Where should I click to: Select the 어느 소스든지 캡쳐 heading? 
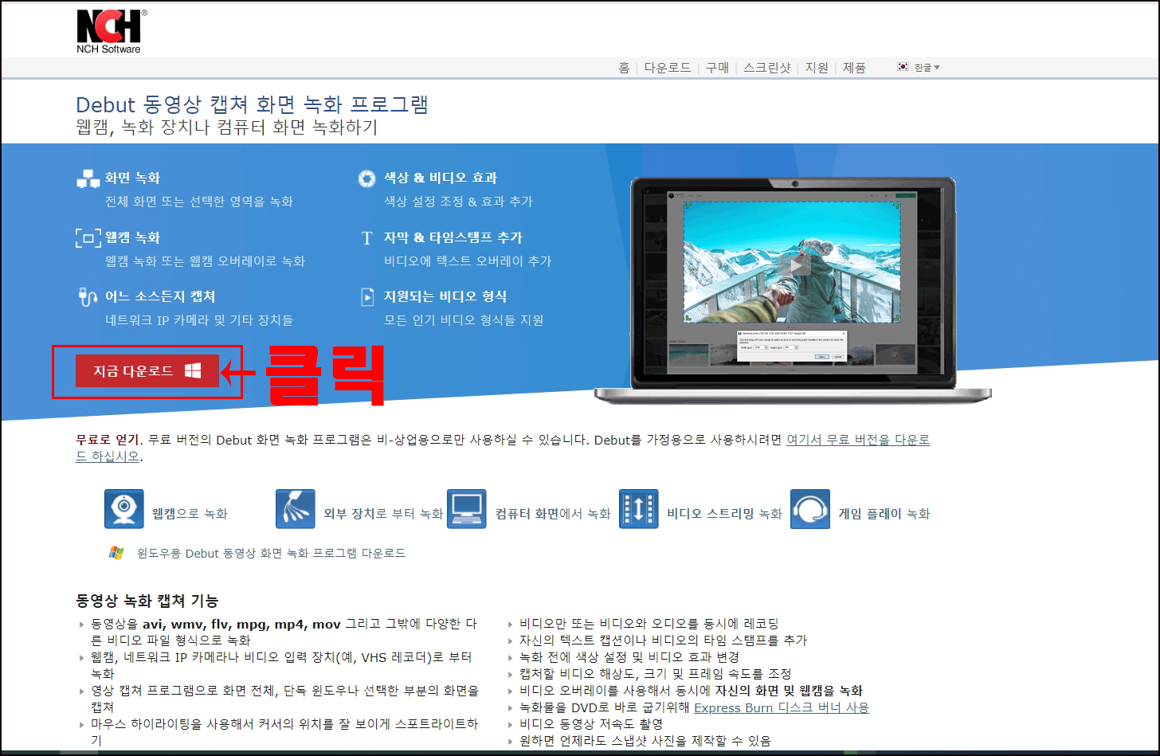click(x=160, y=296)
